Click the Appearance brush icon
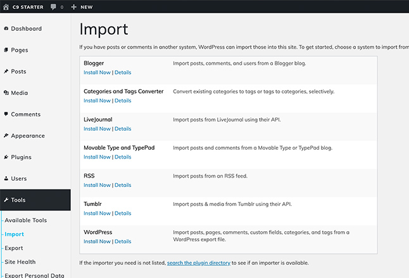Screen dimensions: 409x278 [x=6, y=135]
